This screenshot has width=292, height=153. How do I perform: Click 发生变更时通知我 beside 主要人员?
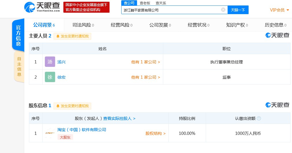pyautogui.click(x=72, y=36)
